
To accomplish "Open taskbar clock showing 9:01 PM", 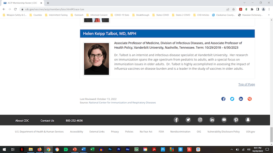I will point(258,149).
